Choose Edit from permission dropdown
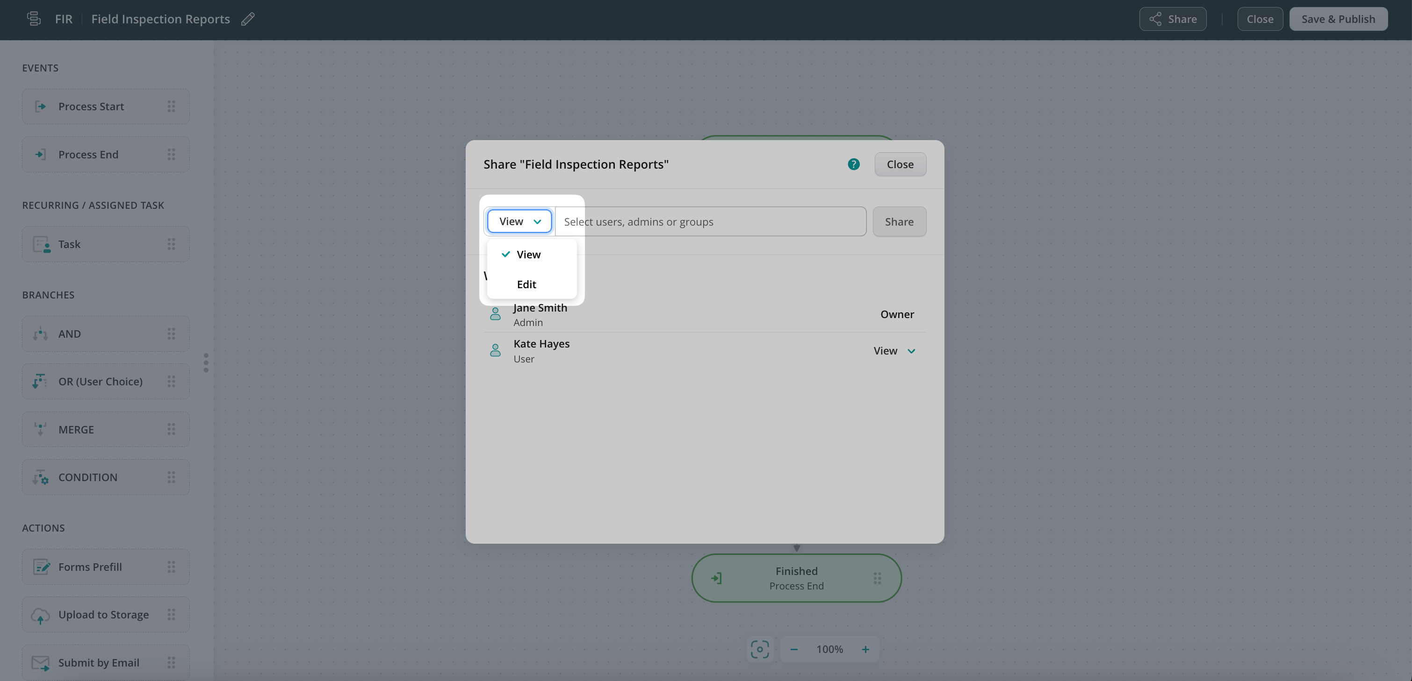Screen dimensions: 1412x681 [526, 284]
